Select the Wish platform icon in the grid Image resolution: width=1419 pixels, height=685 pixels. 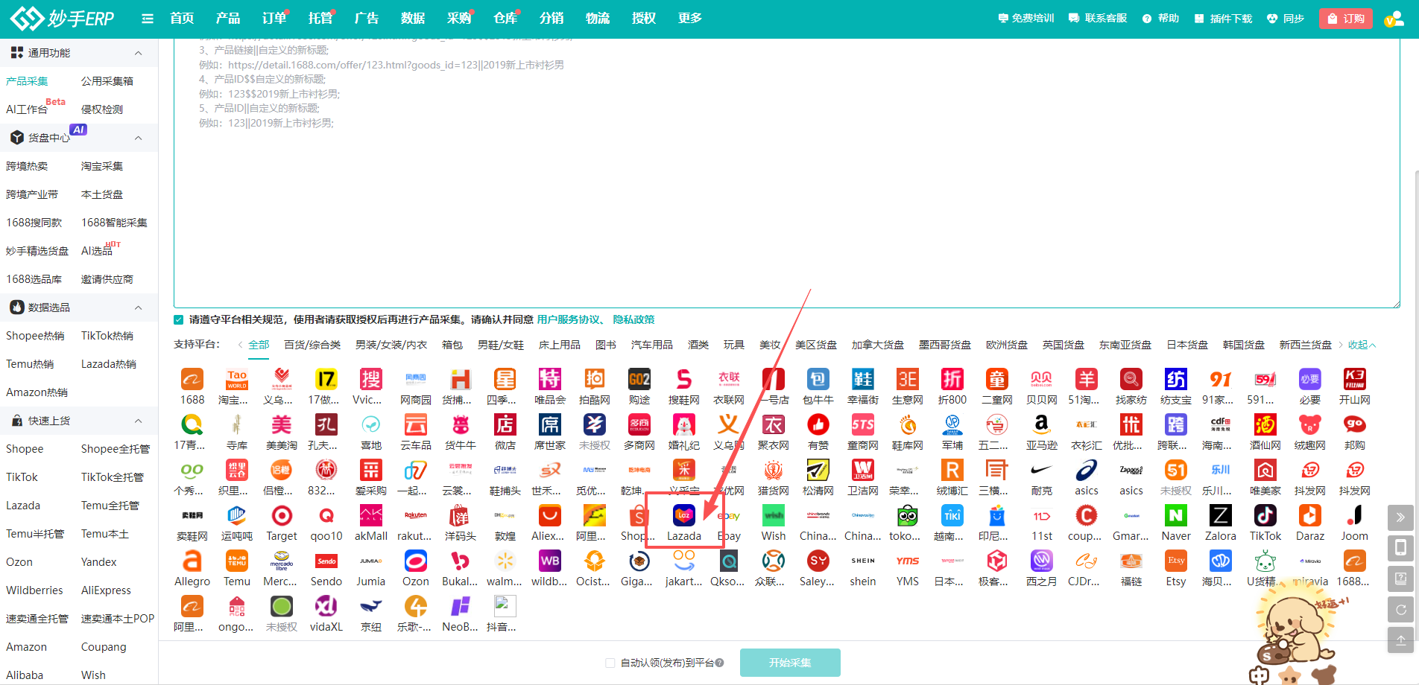774,516
